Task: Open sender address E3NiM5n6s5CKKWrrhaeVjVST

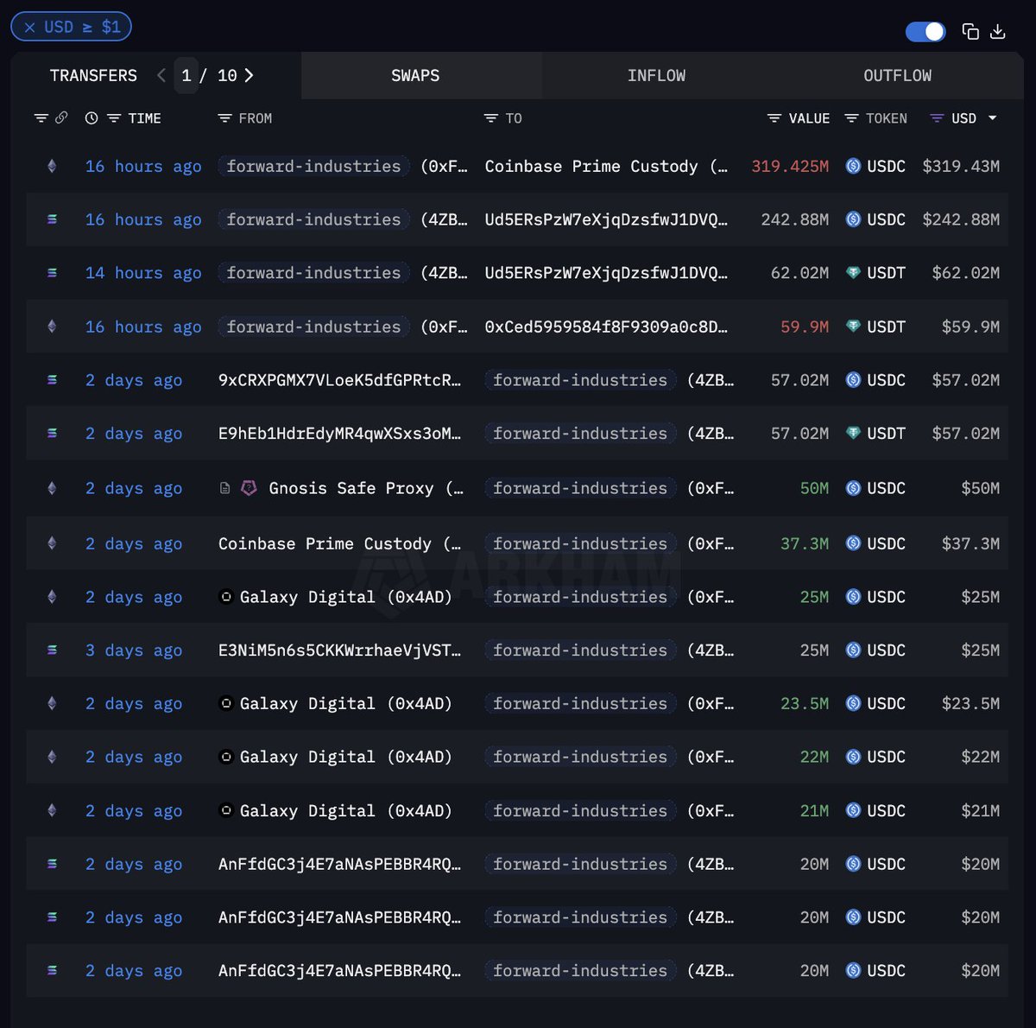Action: 339,650
